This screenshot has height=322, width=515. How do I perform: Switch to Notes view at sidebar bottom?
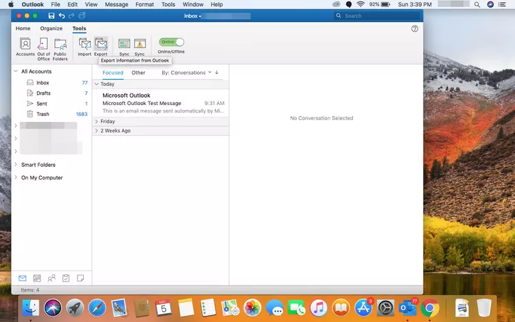(x=80, y=278)
